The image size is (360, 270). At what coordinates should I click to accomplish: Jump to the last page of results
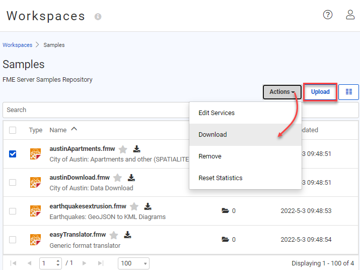click(x=101, y=263)
